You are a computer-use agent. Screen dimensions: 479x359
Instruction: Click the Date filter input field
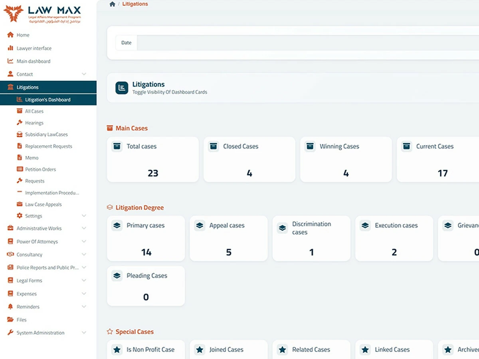307,43
